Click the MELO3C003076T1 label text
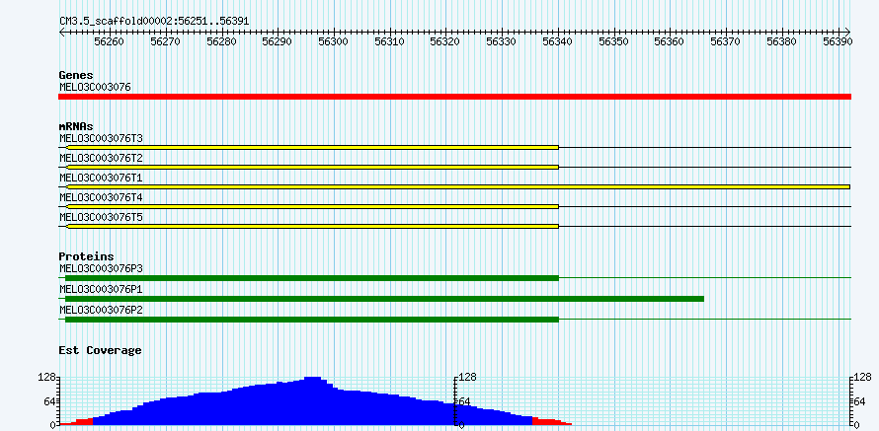 [x=101, y=178]
